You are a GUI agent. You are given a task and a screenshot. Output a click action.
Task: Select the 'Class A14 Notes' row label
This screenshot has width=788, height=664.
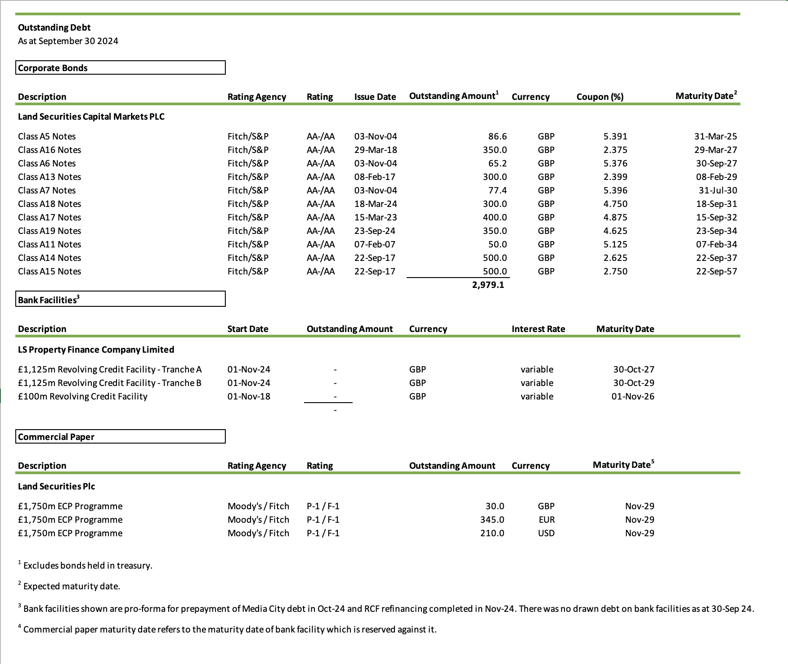[x=49, y=258]
